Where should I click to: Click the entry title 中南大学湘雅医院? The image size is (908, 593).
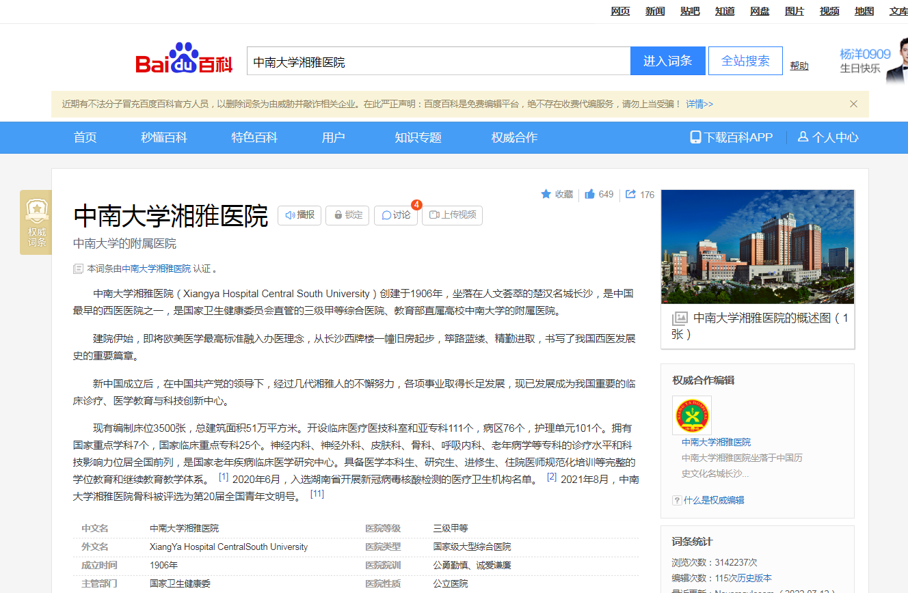tap(171, 215)
